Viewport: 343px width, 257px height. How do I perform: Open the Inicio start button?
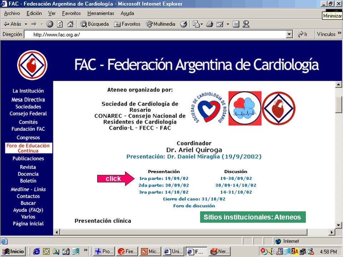tap(13, 252)
